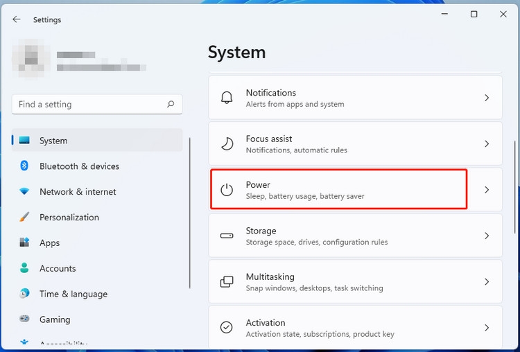Click the System monitor icon in sidebar
Image resolution: width=520 pixels, height=352 pixels.
[x=24, y=141]
